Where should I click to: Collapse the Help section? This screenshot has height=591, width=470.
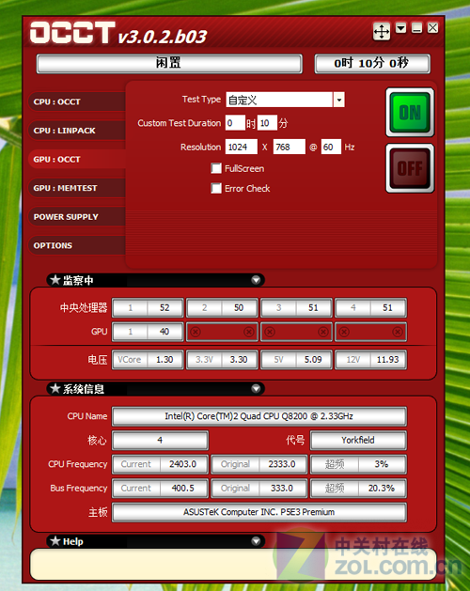click(x=256, y=541)
